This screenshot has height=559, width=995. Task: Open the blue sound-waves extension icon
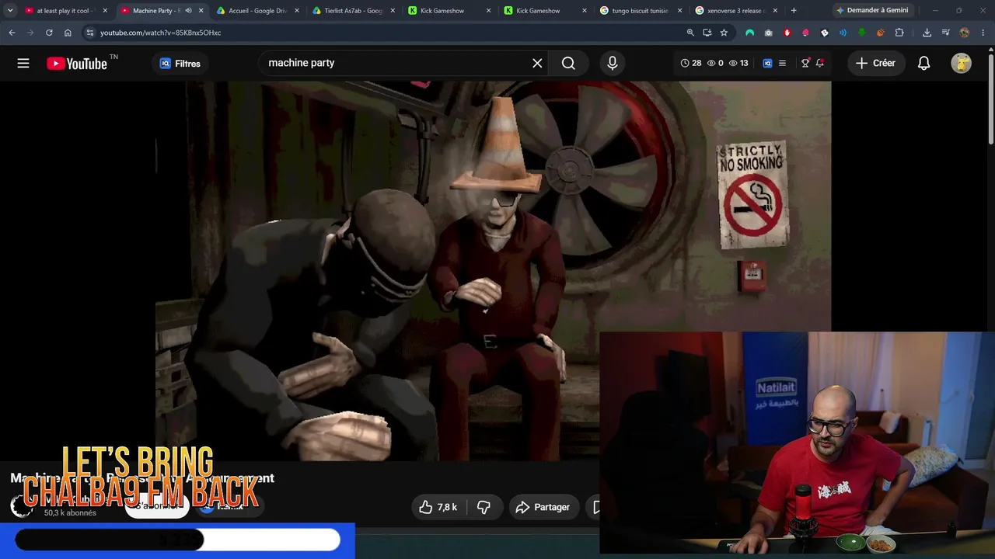(843, 33)
